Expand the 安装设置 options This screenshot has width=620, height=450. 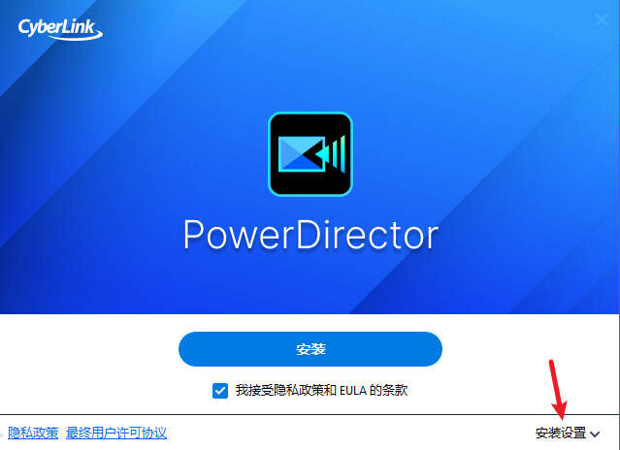[568, 434]
